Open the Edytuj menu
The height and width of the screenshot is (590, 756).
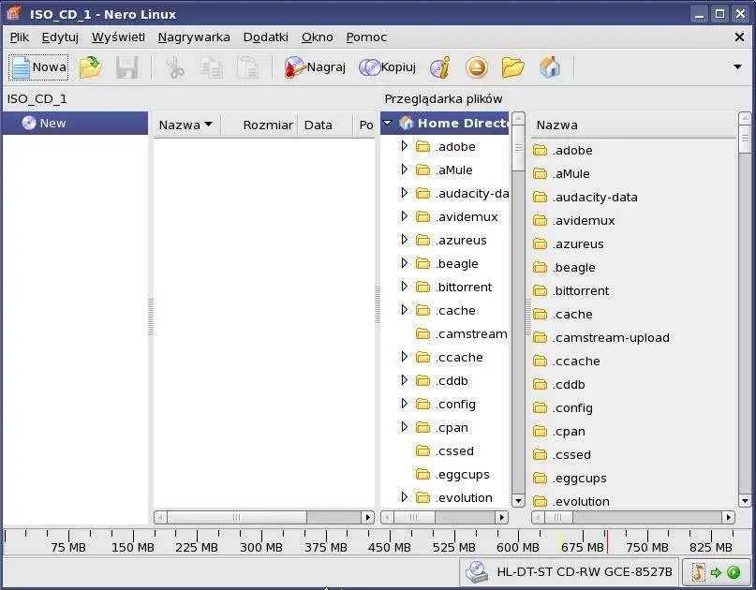pos(60,37)
